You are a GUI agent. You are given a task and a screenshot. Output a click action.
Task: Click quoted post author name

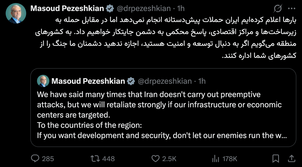(88, 81)
